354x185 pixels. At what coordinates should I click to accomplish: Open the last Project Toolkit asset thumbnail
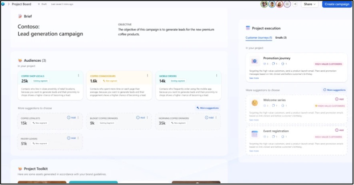tap(196, 182)
